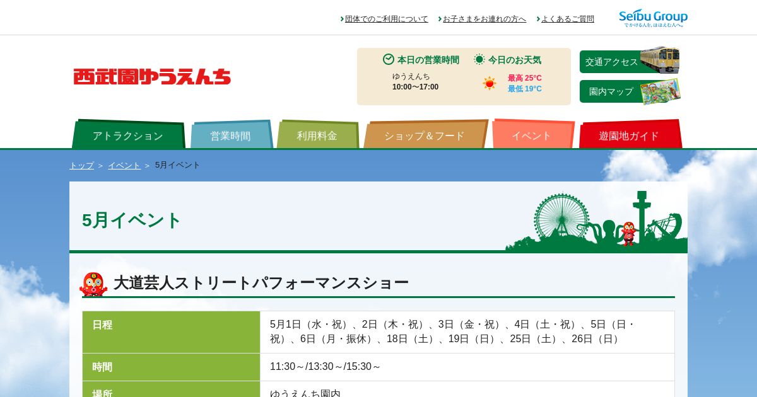
Task: Open 団体でのご利用について link
Action: tap(386, 19)
